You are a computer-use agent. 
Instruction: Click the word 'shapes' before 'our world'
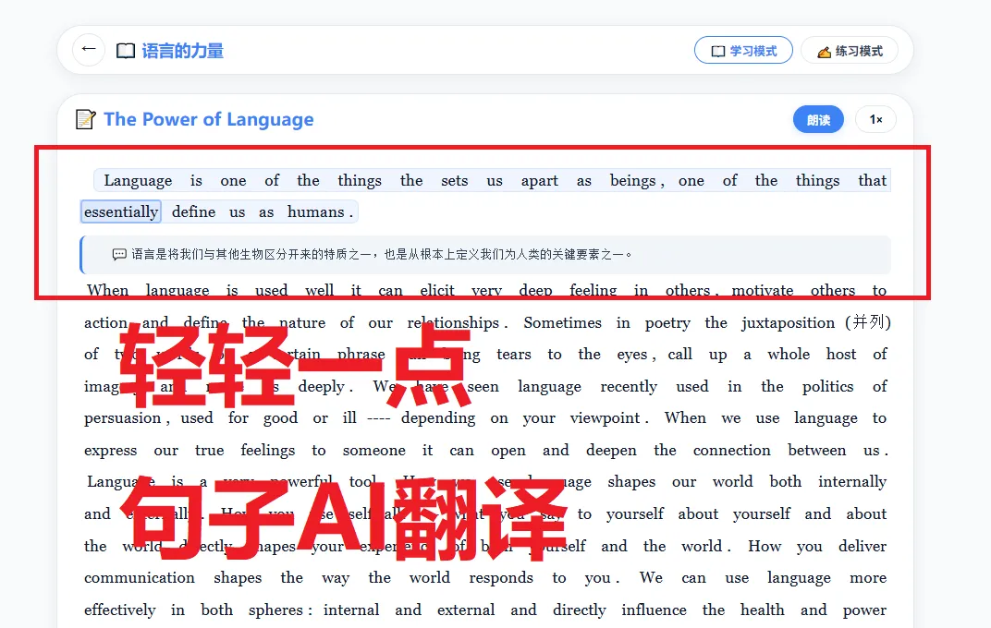[x=631, y=482]
